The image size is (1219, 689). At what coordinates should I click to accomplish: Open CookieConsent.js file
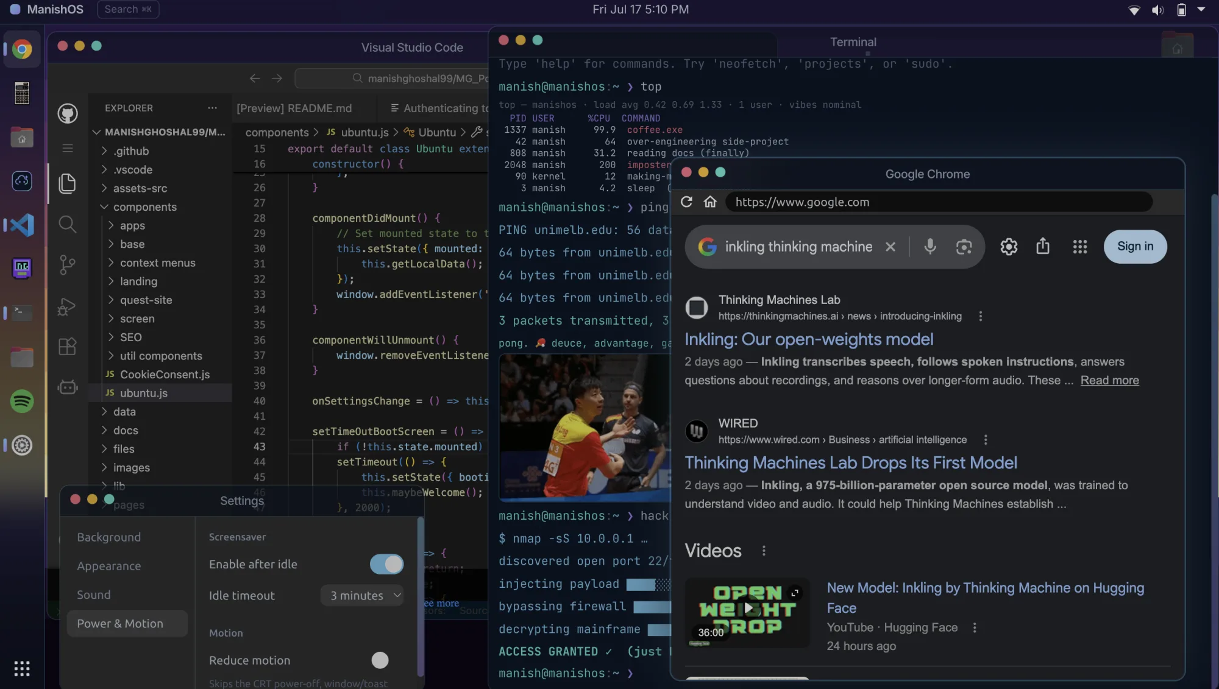point(159,375)
